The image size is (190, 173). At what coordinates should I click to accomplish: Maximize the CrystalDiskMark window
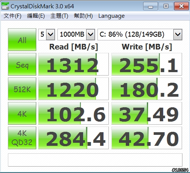166,6
